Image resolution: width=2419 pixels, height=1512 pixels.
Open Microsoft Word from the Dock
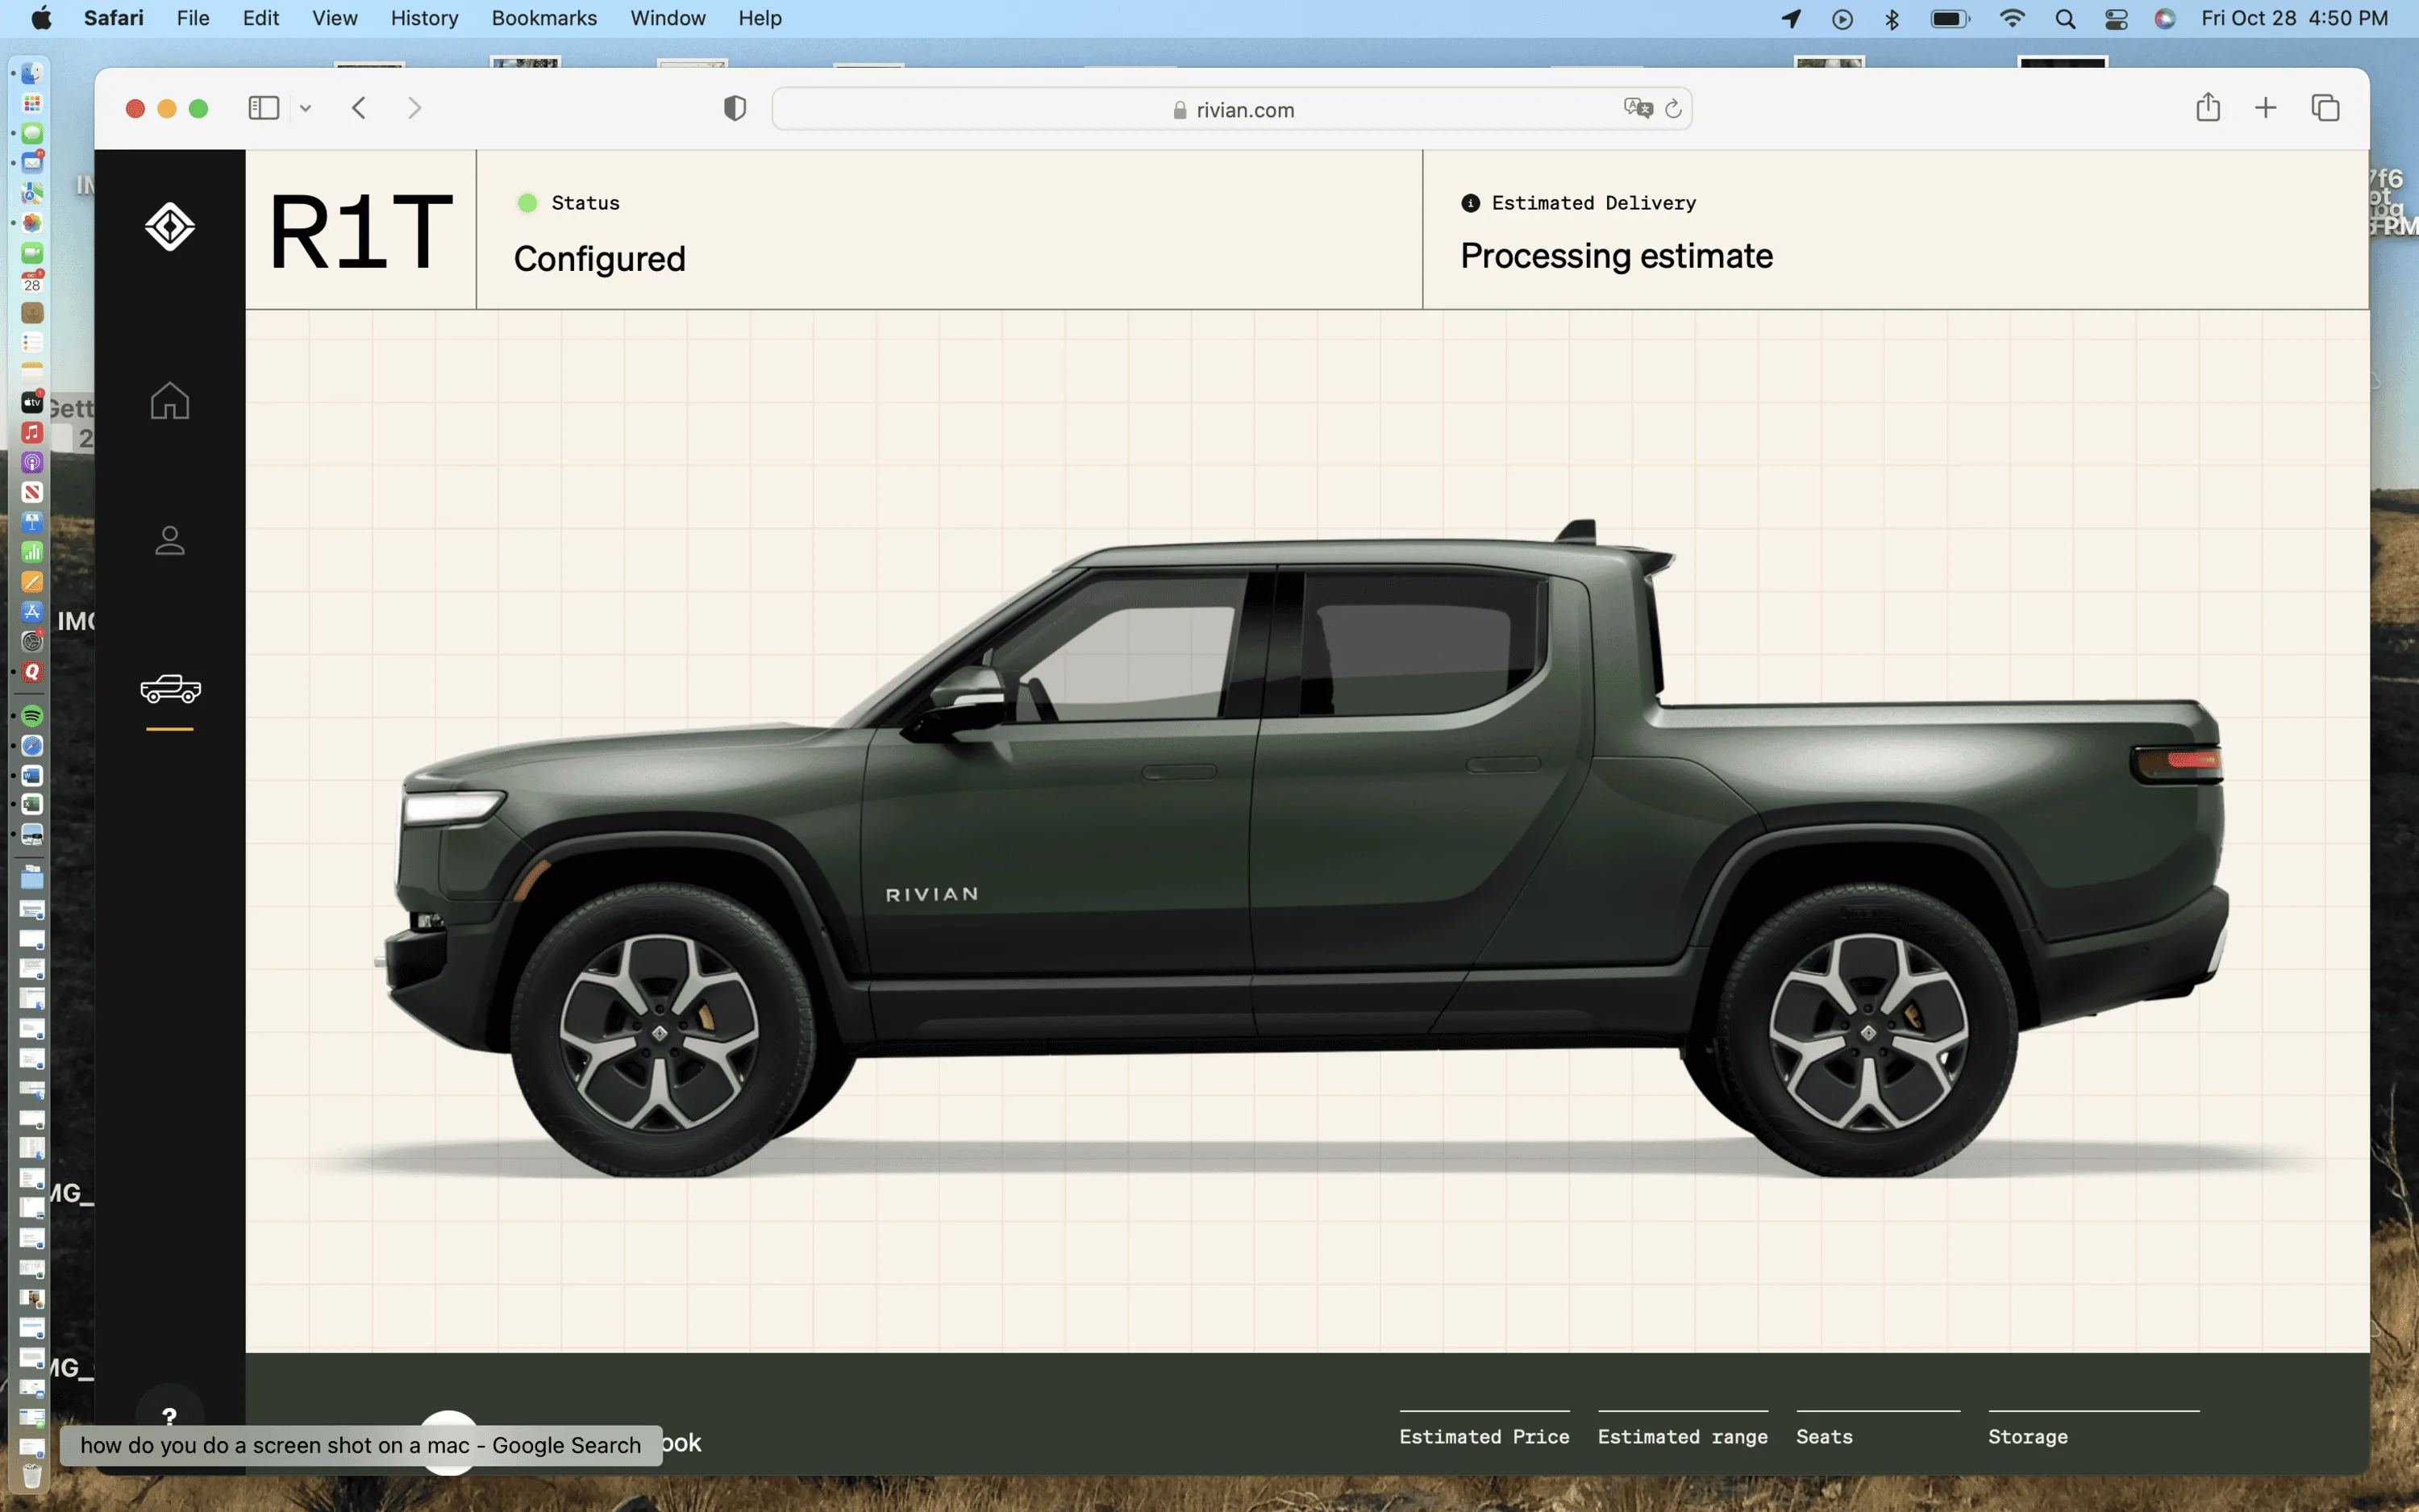32,775
